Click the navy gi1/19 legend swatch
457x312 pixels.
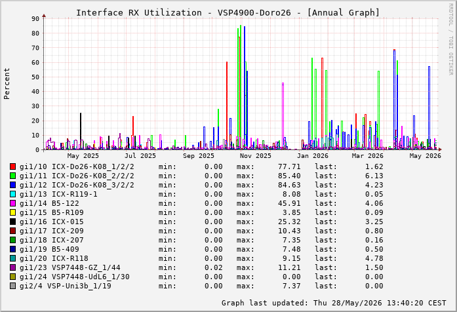12,249
